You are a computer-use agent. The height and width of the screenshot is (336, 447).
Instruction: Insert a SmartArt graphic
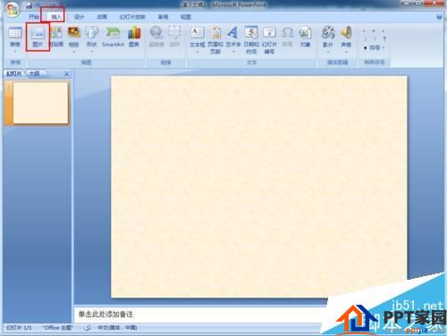[x=113, y=37]
